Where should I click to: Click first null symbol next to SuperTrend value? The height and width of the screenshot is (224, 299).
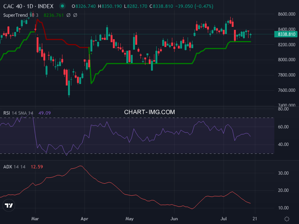pos(68,15)
